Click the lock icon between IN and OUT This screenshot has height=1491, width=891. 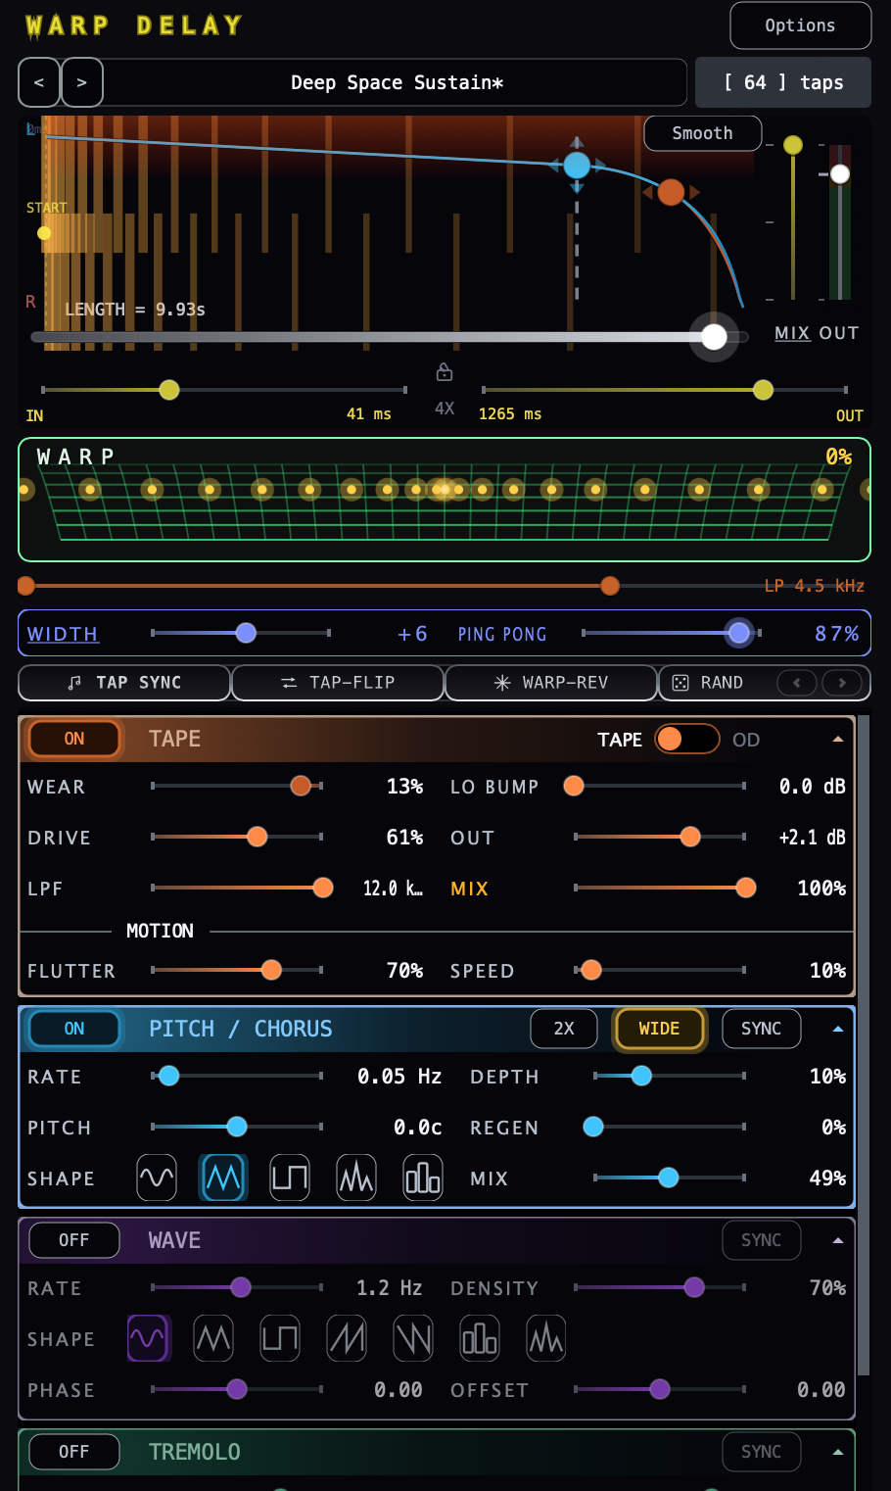[445, 372]
